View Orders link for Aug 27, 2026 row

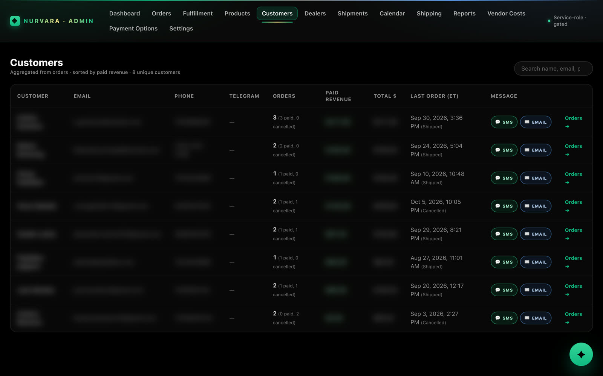coord(573,262)
